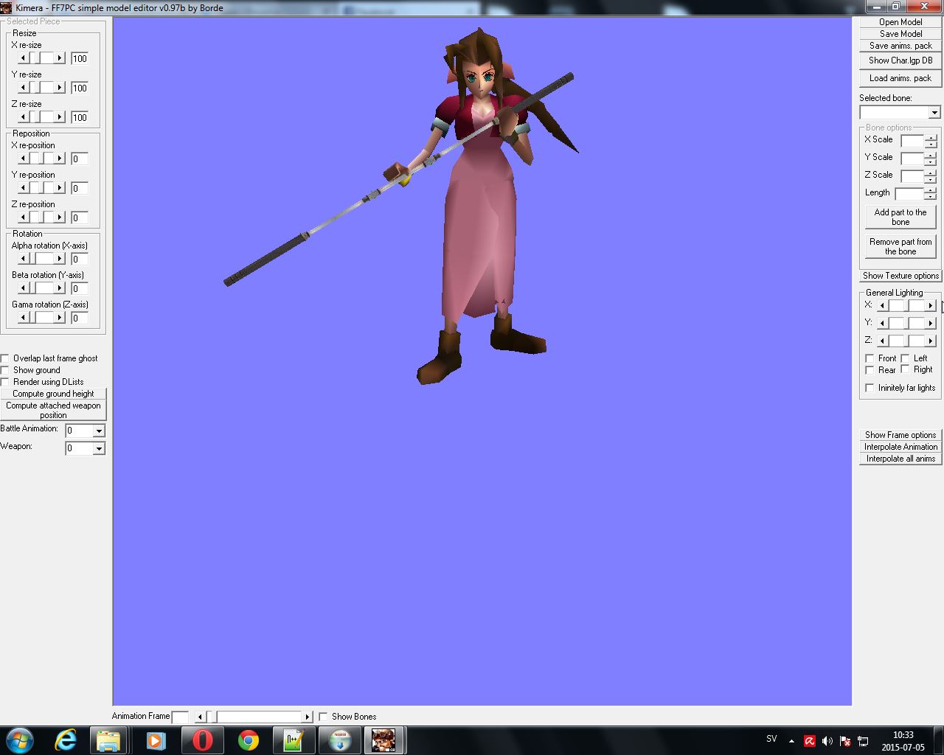The width and height of the screenshot is (944, 755).
Task: Click Y re-size slider right arrow
Action: pyautogui.click(x=60, y=88)
